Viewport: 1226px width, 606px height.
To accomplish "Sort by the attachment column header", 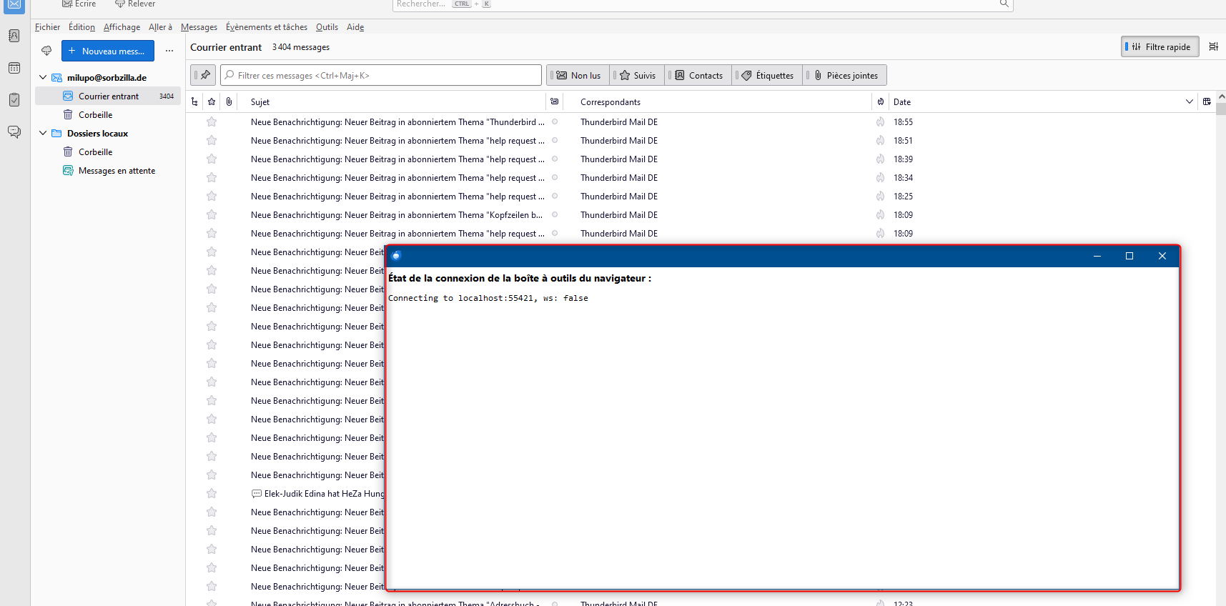I will tap(229, 101).
